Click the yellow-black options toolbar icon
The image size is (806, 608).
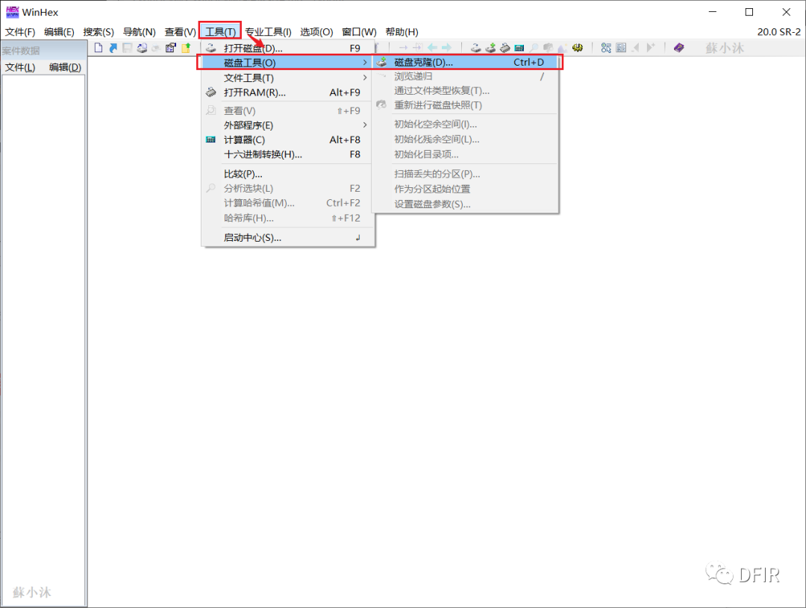[x=578, y=48]
